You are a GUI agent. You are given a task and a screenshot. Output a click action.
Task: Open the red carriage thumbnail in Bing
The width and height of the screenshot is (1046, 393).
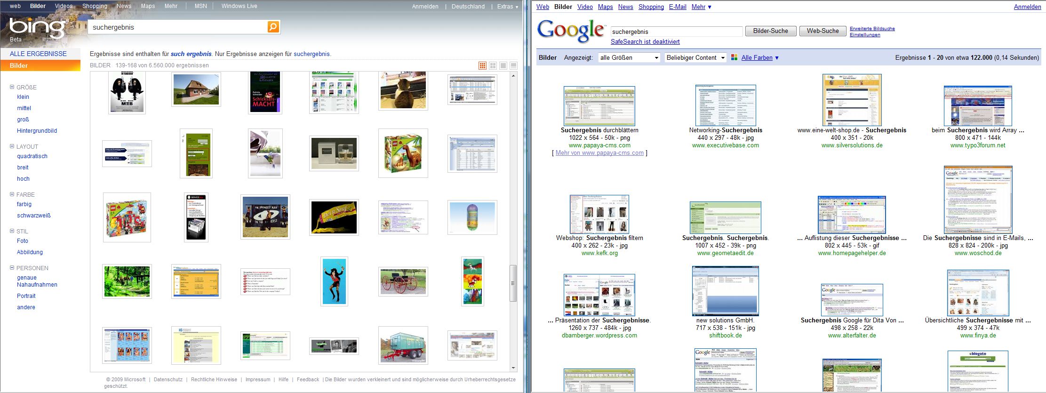403,281
